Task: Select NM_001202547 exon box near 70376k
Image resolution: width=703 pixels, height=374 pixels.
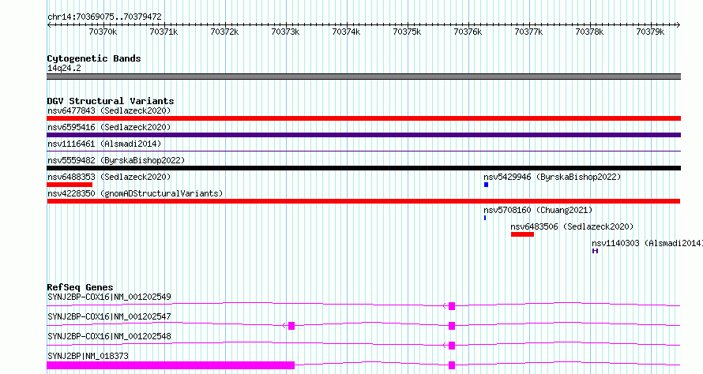Action: click(x=452, y=326)
